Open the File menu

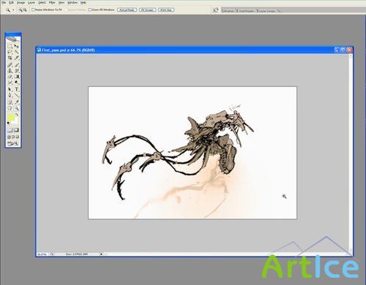[x=4, y=2]
